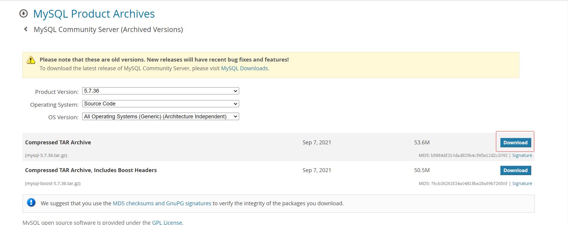Select the Compressed TAR Archive row title

(58, 143)
